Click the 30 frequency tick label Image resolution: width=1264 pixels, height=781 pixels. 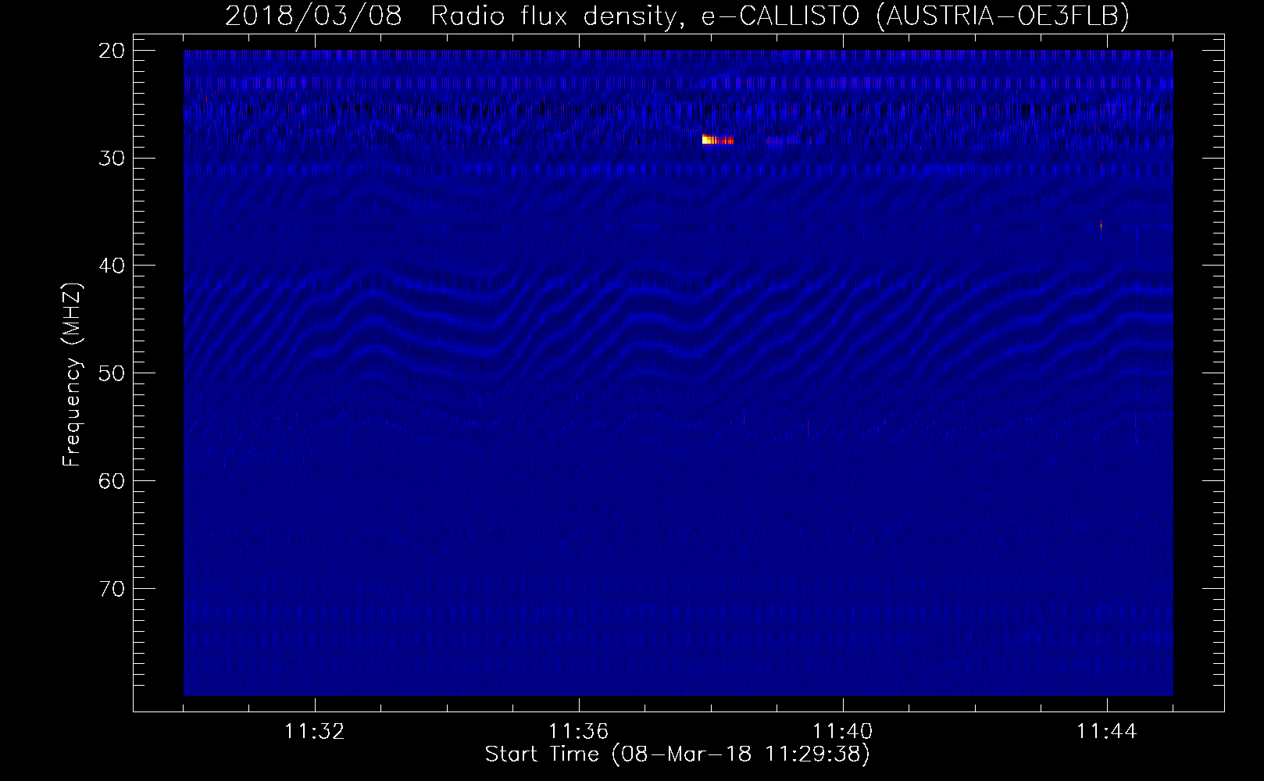point(112,159)
